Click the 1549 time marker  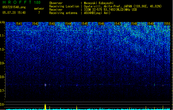(150, 24)
